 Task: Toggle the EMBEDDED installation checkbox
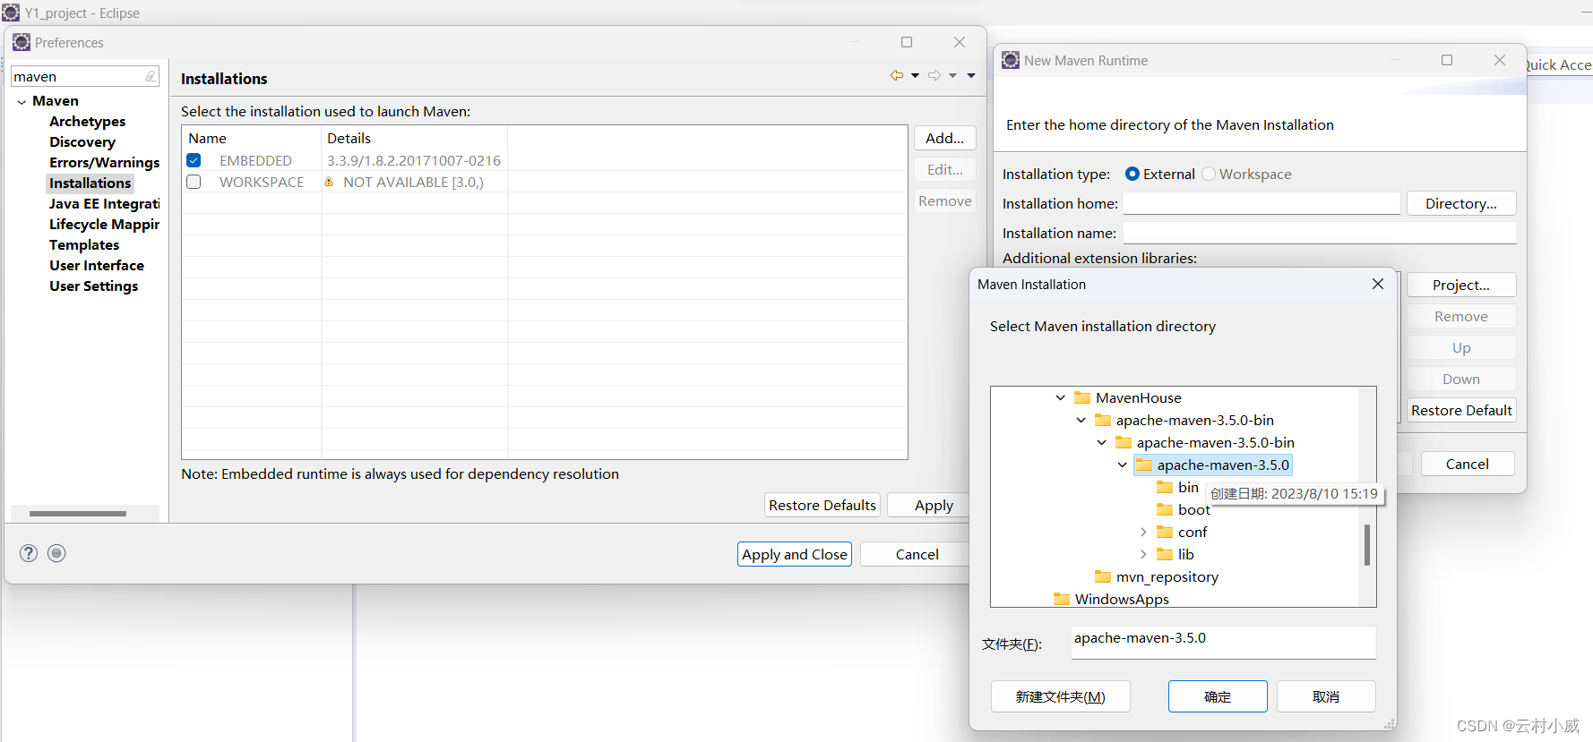pyautogui.click(x=194, y=160)
